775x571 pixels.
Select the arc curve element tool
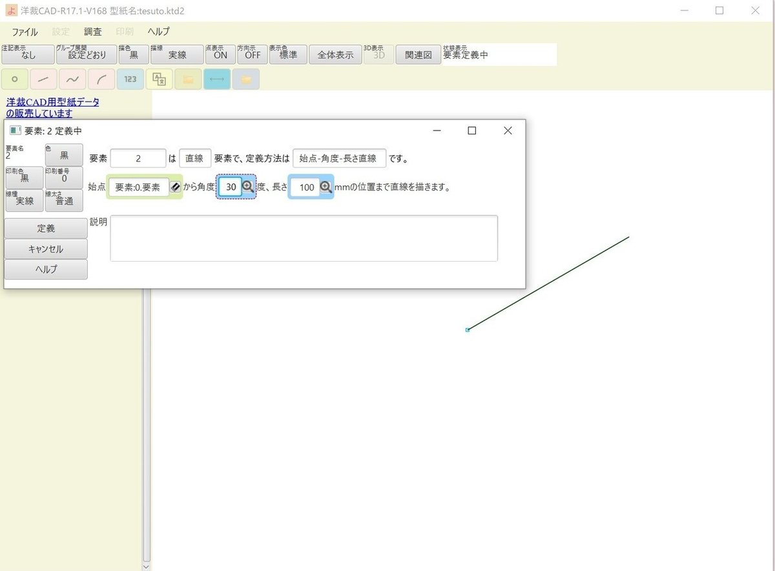click(101, 79)
